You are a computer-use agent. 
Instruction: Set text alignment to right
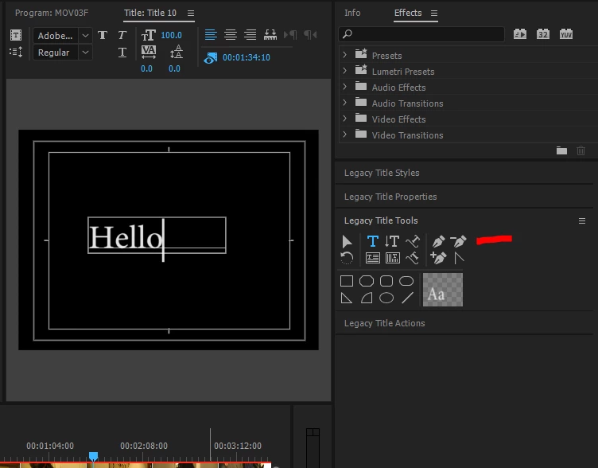tap(250, 35)
